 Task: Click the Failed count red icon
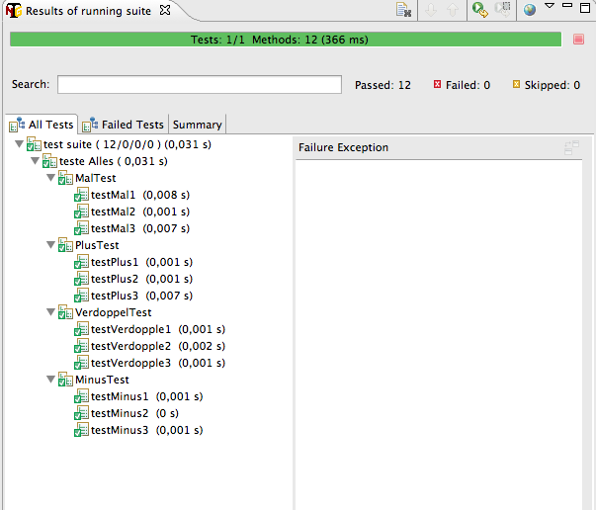pos(437,84)
